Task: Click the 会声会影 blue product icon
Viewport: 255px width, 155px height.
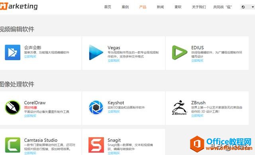Action: [12, 52]
